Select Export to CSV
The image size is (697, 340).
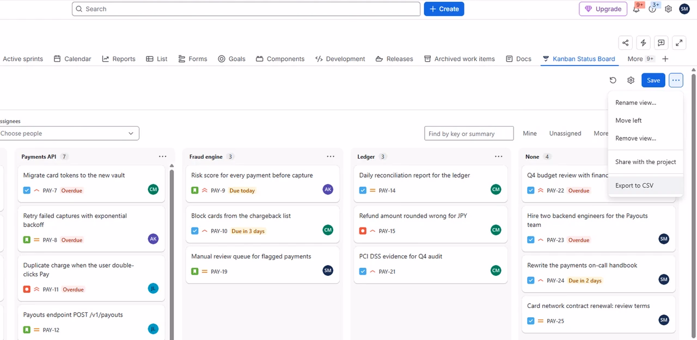(645, 186)
